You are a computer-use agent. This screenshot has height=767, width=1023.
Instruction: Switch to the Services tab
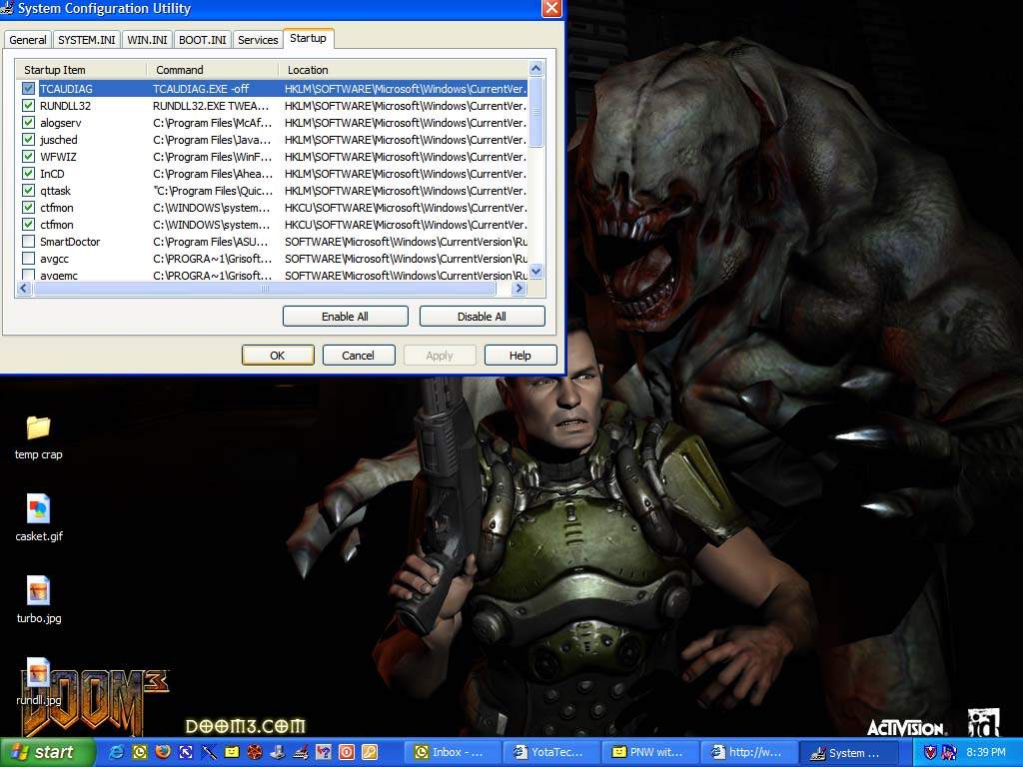click(258, 40)
